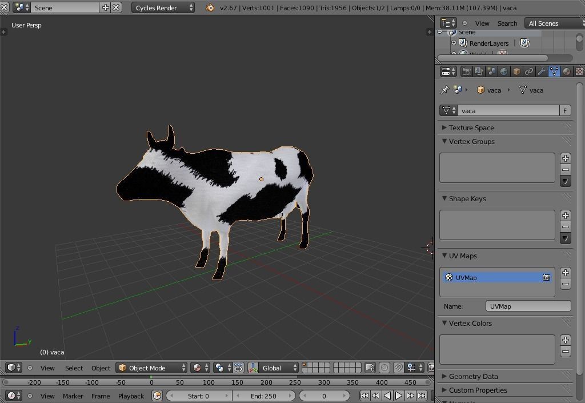The width and height of the screenshot is (585, 403).
Task: Click the Start frame value field
Action: tap(199, 396)
